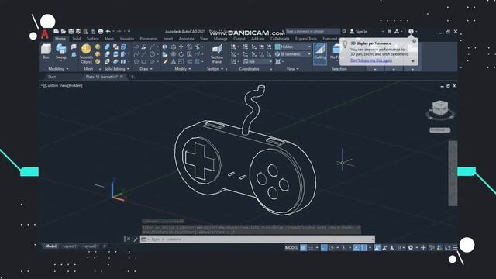This screenshot has height=279, width=496.
Task: Expand the Modeling panel
Action: click(58, 69)
